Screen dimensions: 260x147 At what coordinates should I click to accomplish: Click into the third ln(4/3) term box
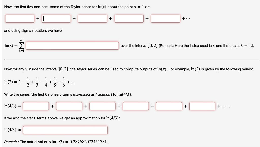[x=102, y=106]
